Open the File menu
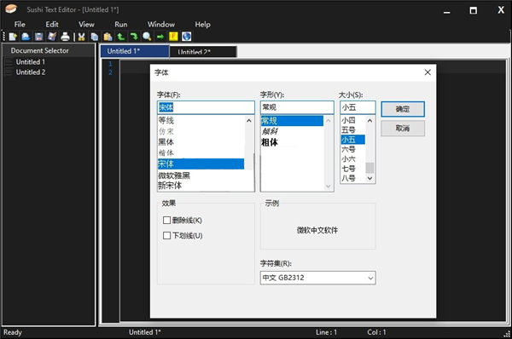Viewport: 512px width, 339px height. 20,25
